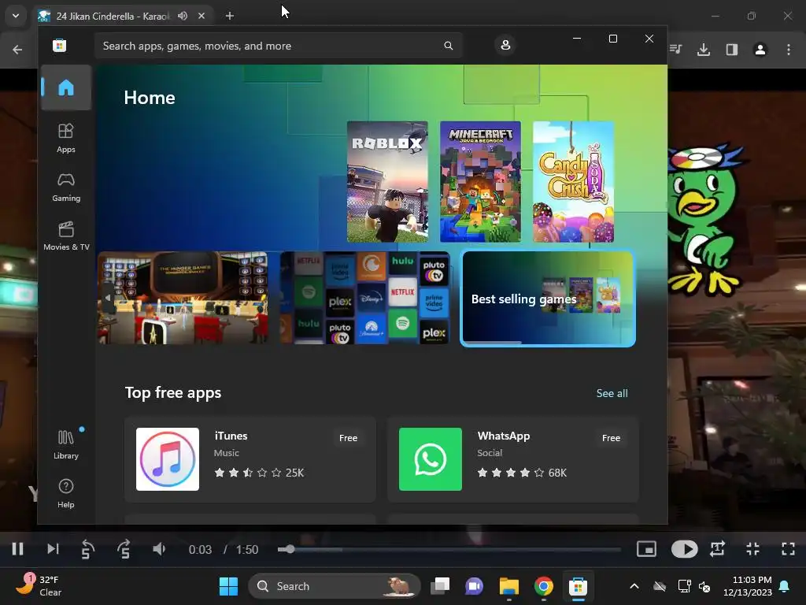Click See all for Top free apps
The image size is (806, 605).
pos(612,393)
